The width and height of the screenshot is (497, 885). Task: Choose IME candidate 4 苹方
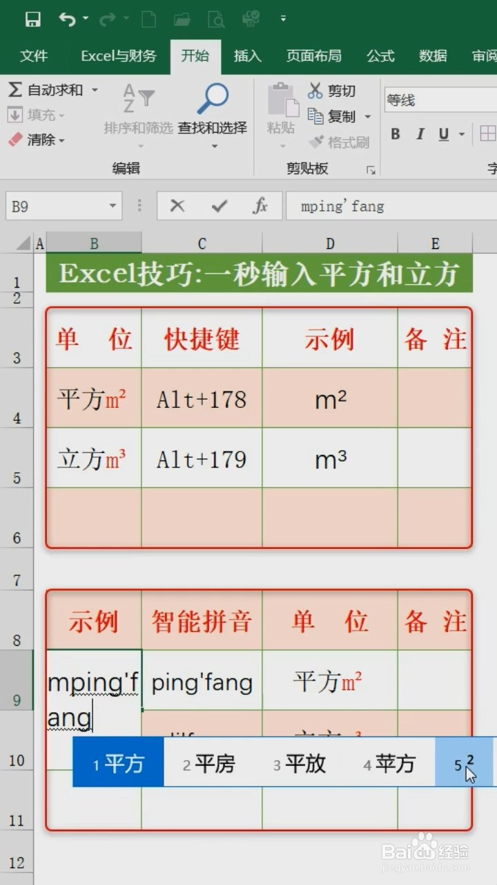click(389, 763)
